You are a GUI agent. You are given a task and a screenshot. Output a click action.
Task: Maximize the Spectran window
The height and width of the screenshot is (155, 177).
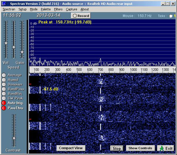[168, 4]
